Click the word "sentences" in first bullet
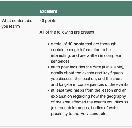Image resolution: width=132 pixels, height=128 pixels. (x=60, y=61)
